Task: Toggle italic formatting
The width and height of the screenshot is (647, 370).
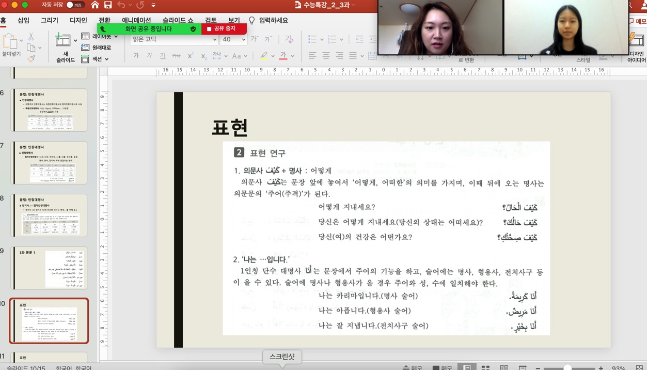Action: [x=149, y=56]
